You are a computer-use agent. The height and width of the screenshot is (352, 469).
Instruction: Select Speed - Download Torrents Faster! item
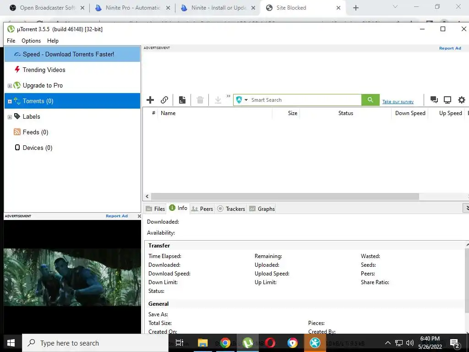72,54
